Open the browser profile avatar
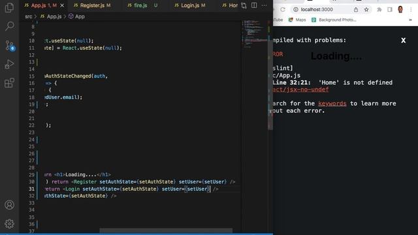The image size is (418, 235). [x=400, y=10]
